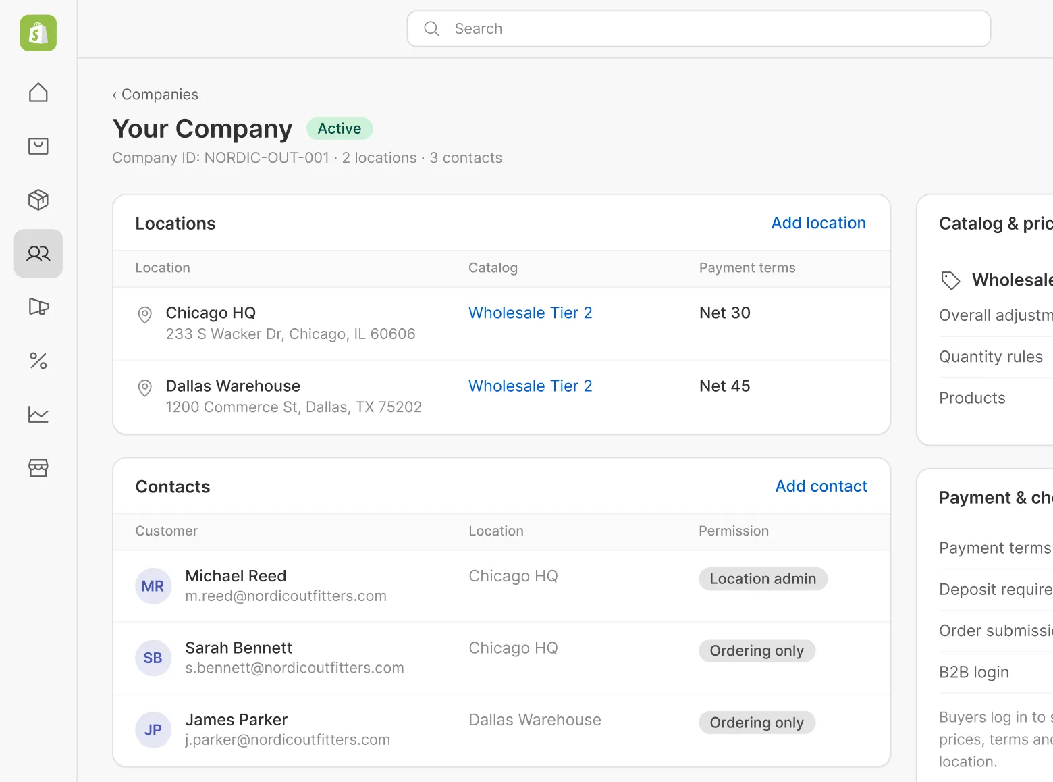Click the Chicago HQ location pin icon
This screenshot has width=1053, height=782.
(x=144, y=315)
